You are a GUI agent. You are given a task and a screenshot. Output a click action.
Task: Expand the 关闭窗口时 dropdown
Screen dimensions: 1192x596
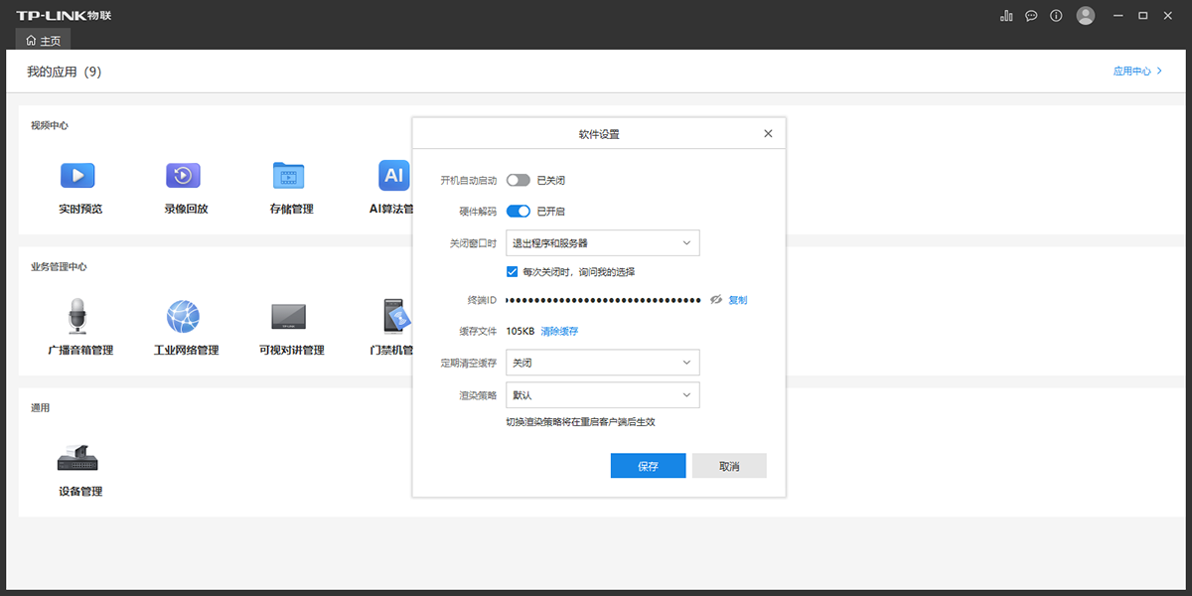click(602, 242)
